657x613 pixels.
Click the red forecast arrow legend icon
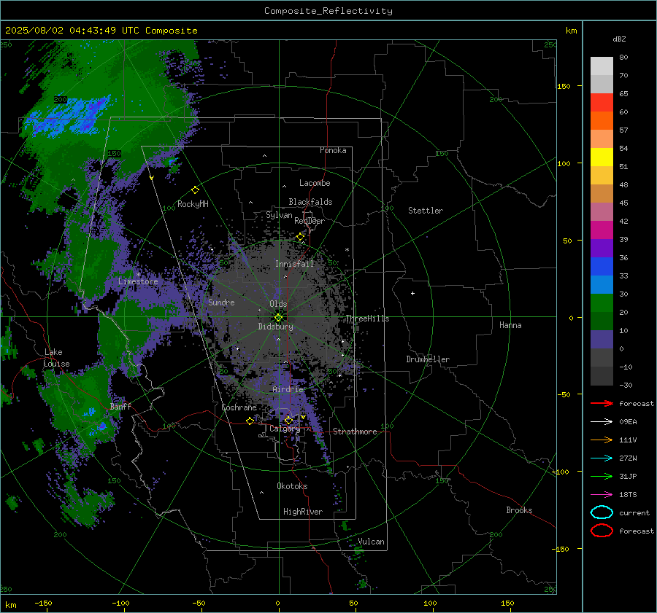click(x=602, y=403)
